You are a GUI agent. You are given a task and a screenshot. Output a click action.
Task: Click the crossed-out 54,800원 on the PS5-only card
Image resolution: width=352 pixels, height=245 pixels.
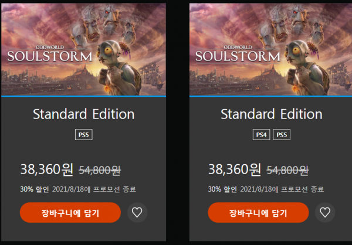click(100, 171)
